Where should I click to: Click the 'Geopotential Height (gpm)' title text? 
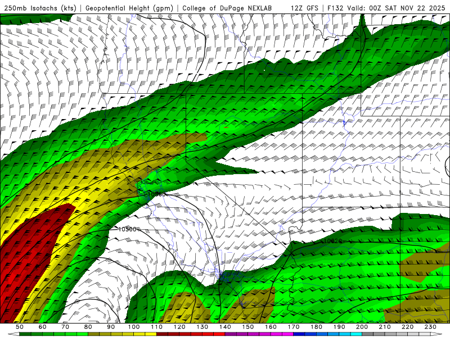pos(129,8)
